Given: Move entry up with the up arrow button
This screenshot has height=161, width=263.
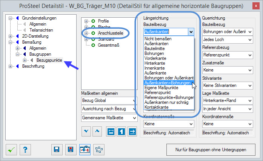Looking at the screenshot, I should pos(97,132).
